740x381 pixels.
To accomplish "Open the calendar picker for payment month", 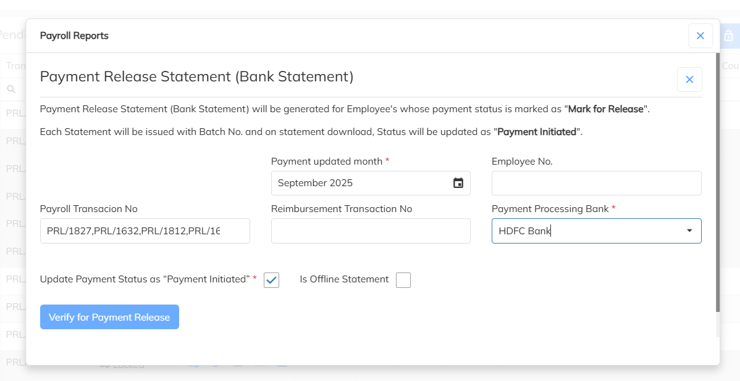I will (x=458, y=183).
